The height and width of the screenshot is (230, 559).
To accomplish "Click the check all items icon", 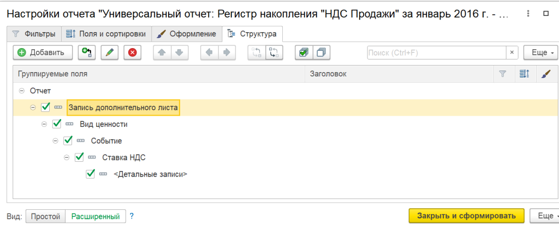I will (x=304, y=52).
